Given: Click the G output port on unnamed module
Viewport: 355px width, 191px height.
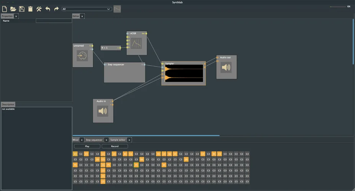Looking at the screenshot, I should (92, 46).
